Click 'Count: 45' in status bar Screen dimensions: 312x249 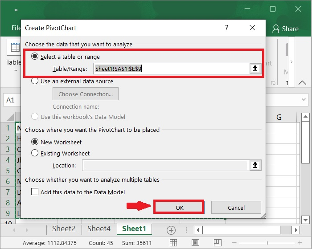point(101,243)
